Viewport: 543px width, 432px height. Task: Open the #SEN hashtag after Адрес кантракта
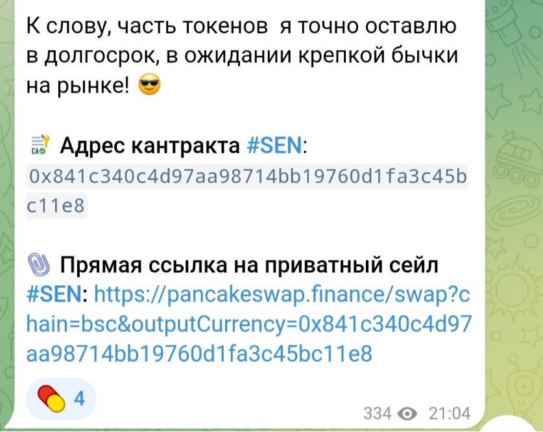[274, 146]
